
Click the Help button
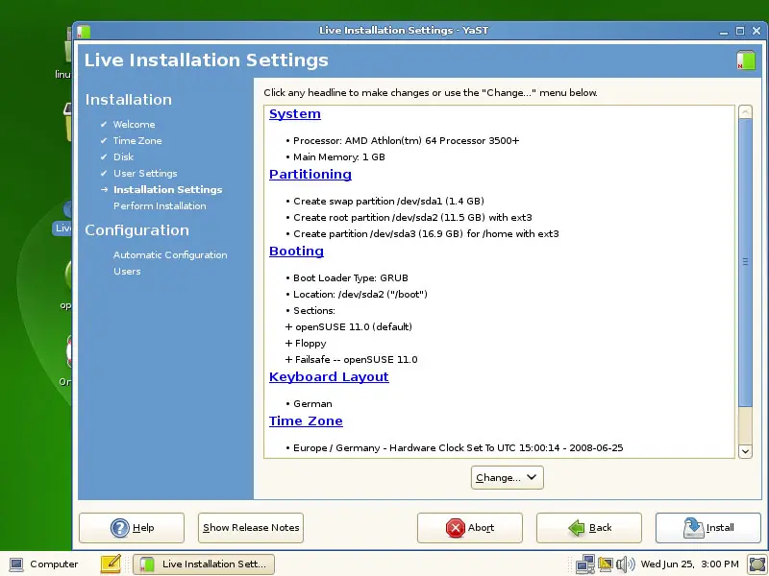[x=132, y=527]
